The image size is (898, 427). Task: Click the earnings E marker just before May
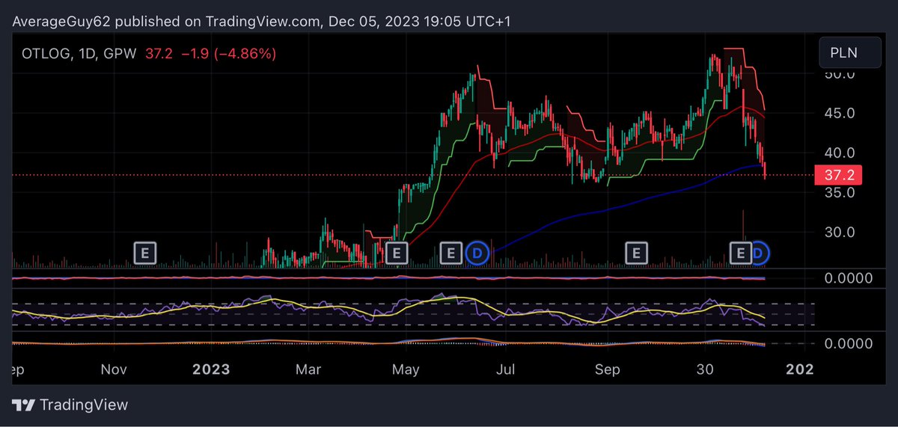(x=396, y=253)
